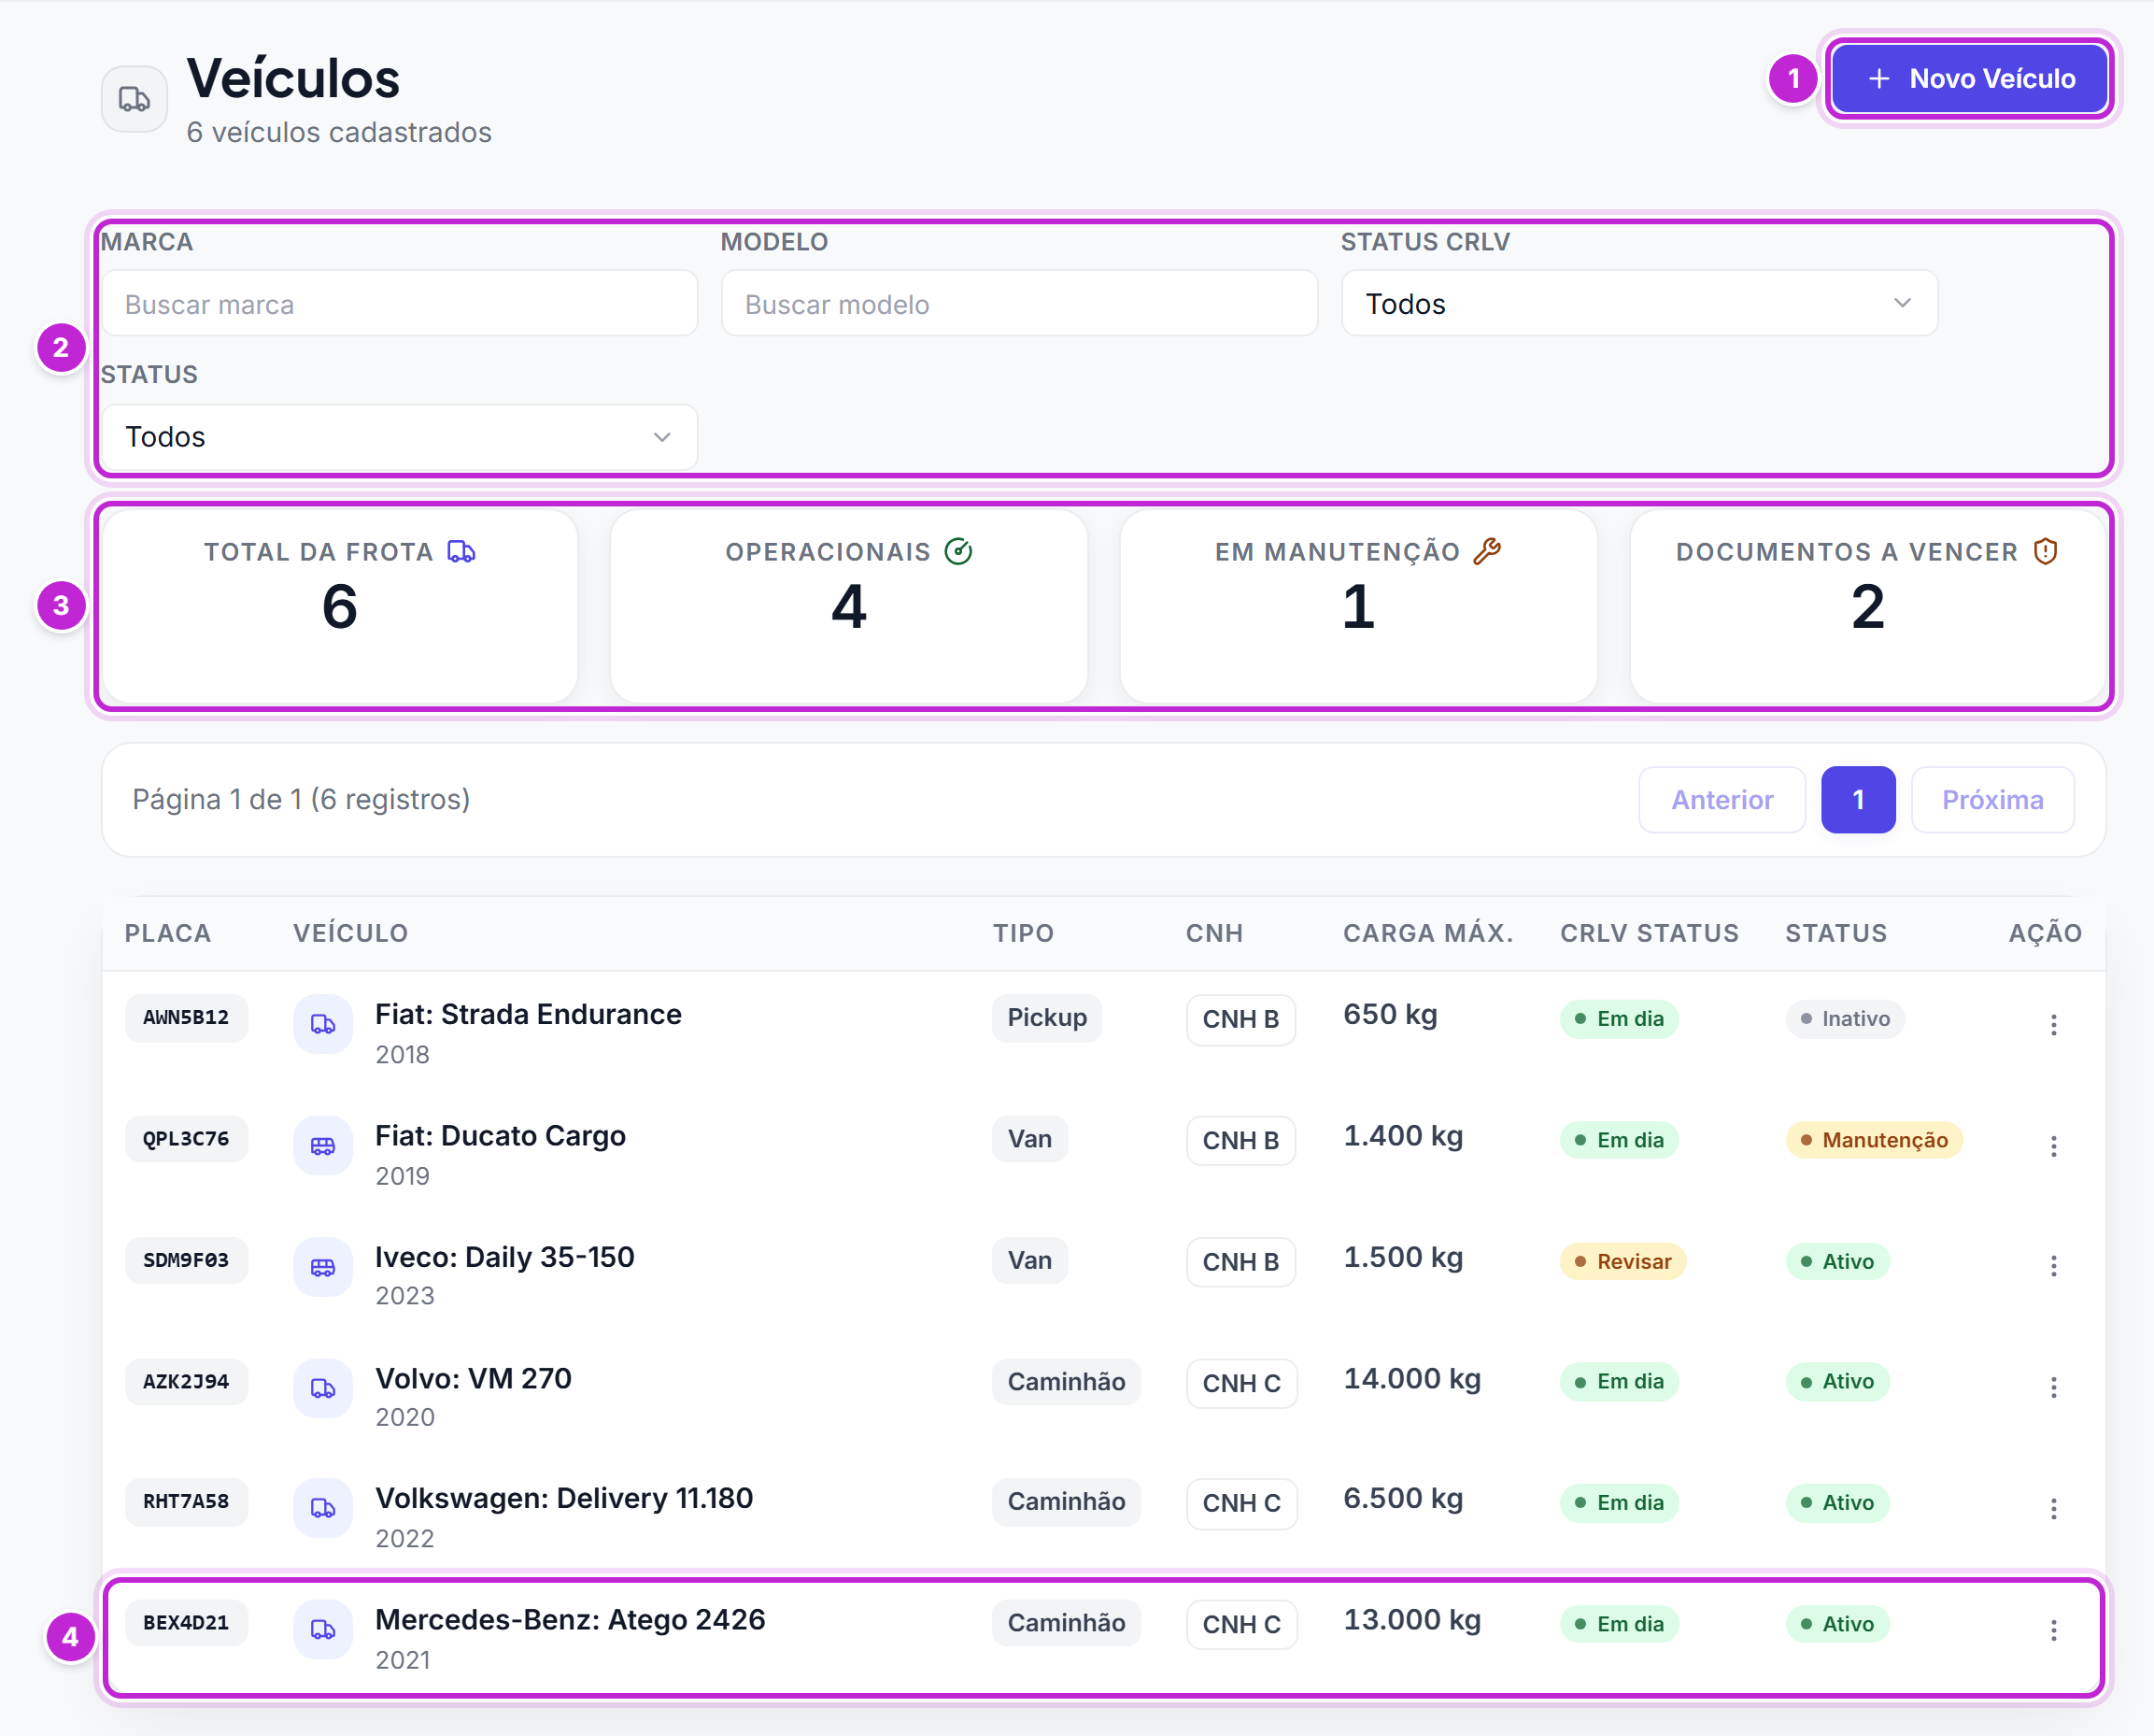Image resolution: width=2154 pixels, height=1736 pixels.
Task: Click CNH C badge in Volvo row
Action: [x=1241, y=1384]
